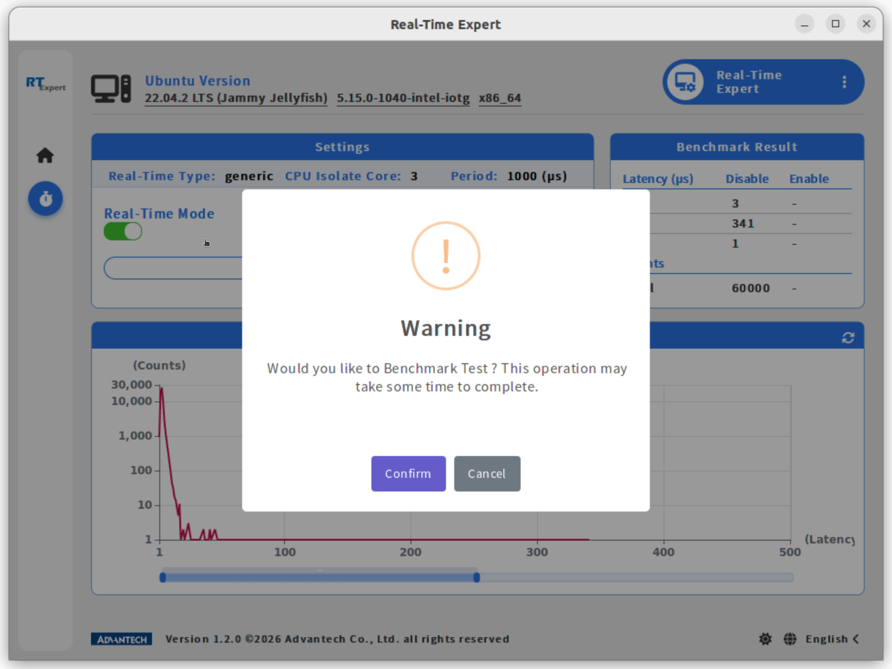Click the Disable column header
Viewport: 892px width, 669px height.
pyautogui.click(x=747, y=179)
